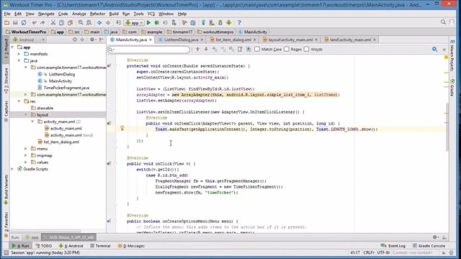Go to next search occurrence arrow
Viewport: 461px width, 259px height.
click(x=206, y=49)
